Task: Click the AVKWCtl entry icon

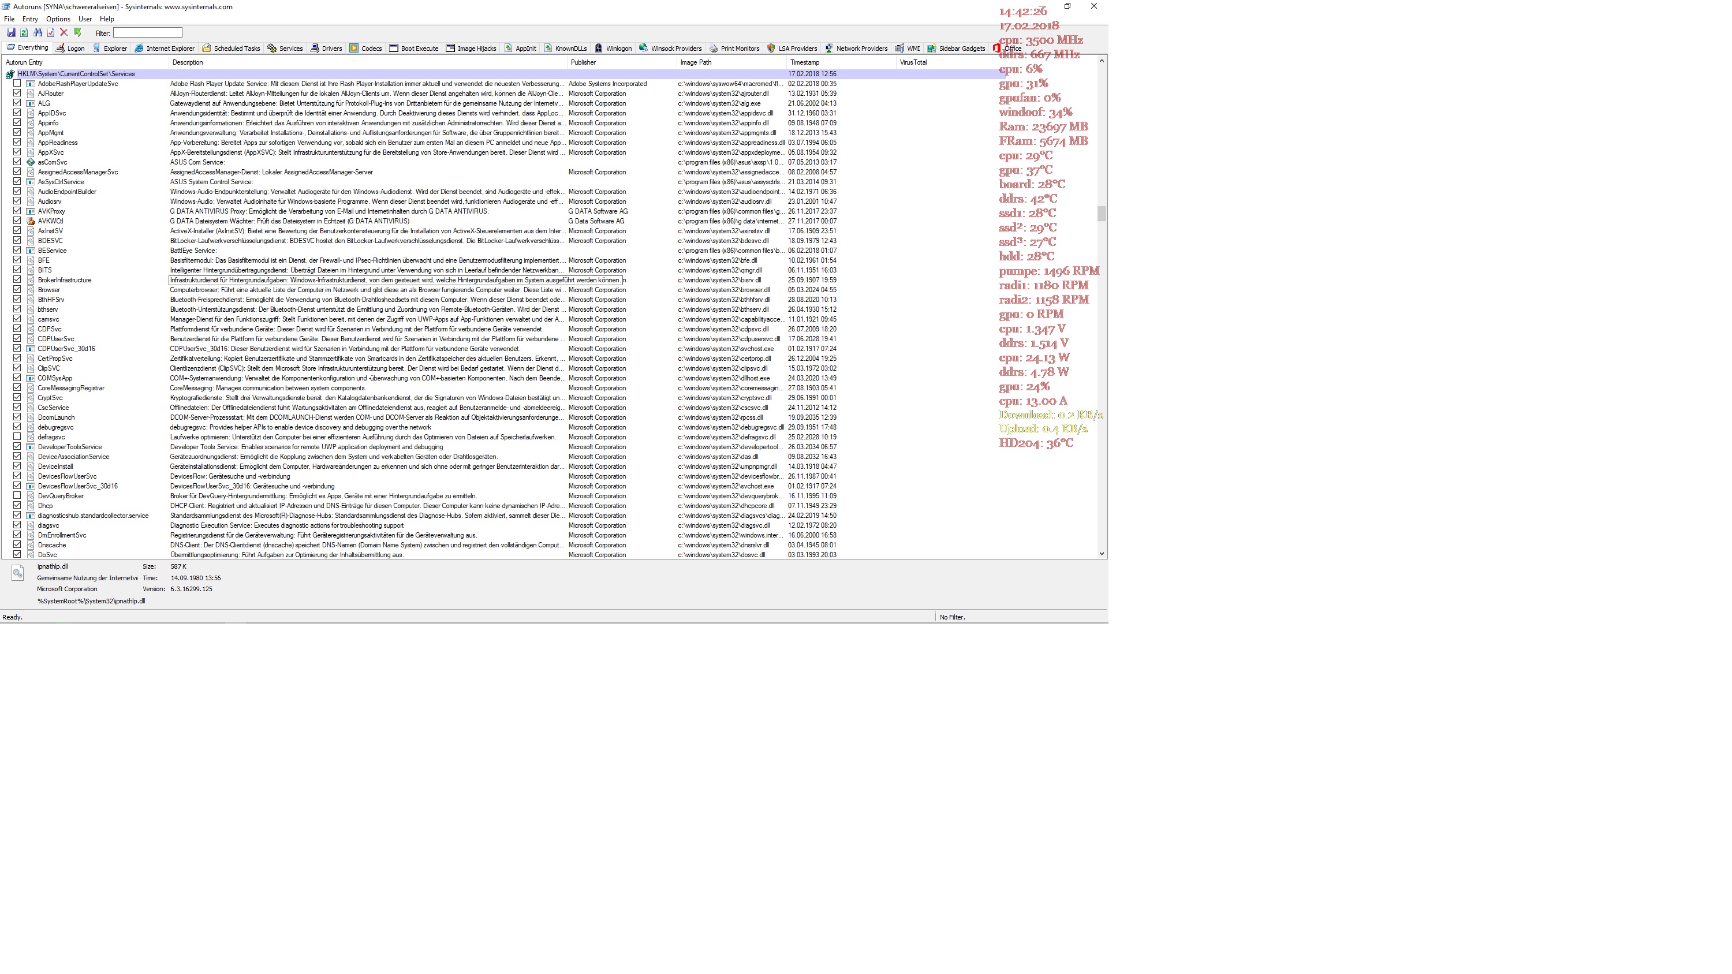Action: (30, 221)
